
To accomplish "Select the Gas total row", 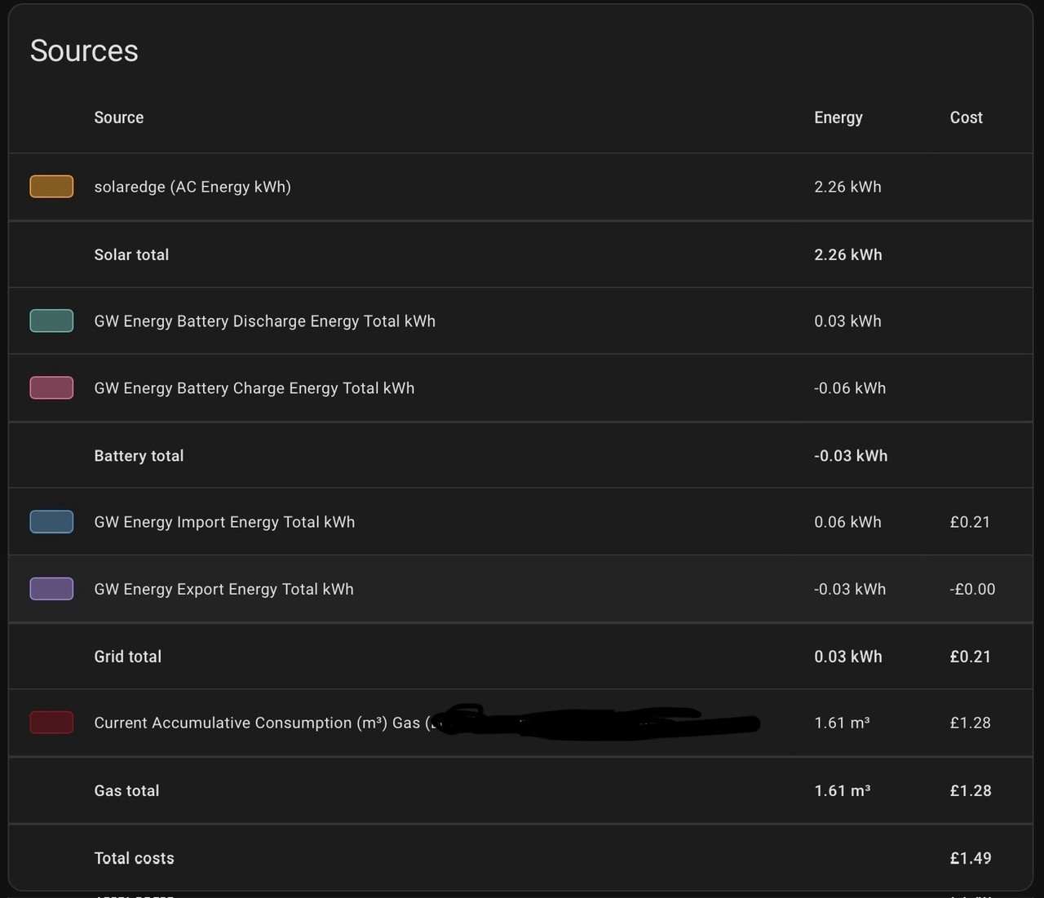I will [521, 790].
